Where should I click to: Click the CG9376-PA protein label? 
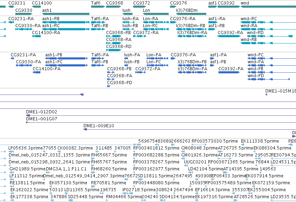click(183, 55)
